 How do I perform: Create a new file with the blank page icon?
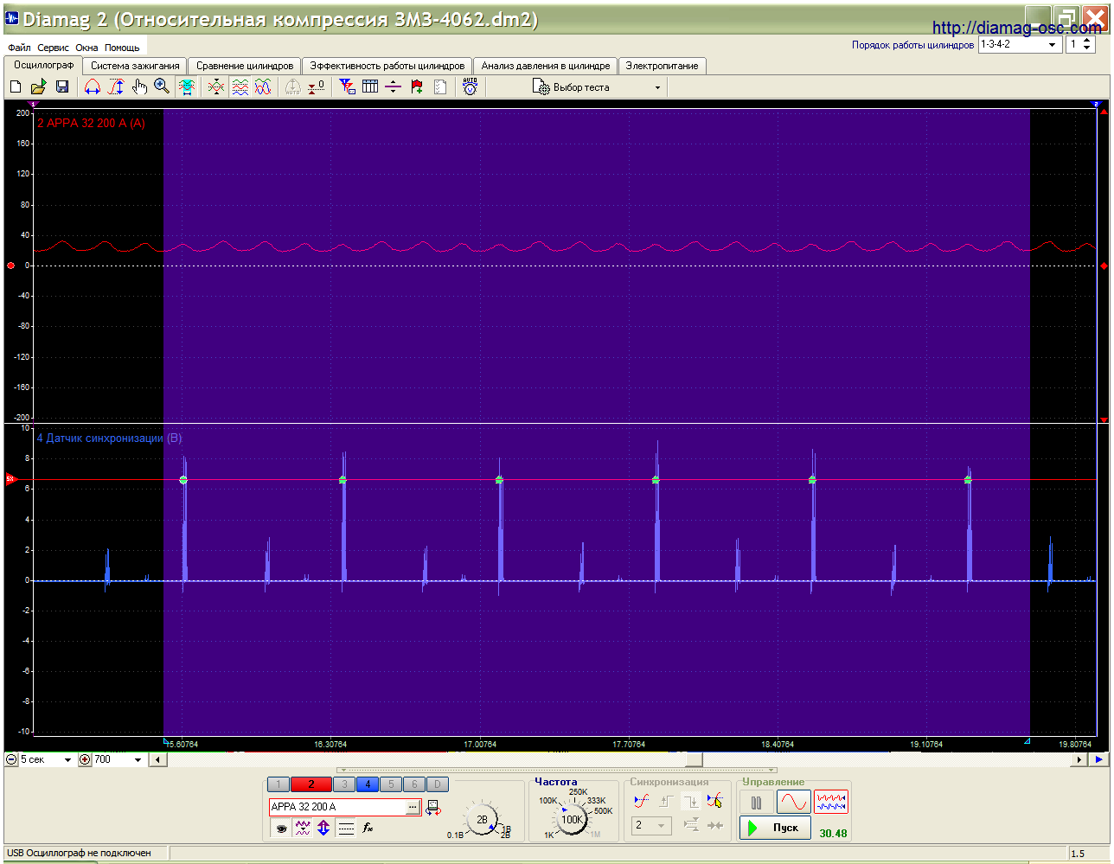point(16,86)
